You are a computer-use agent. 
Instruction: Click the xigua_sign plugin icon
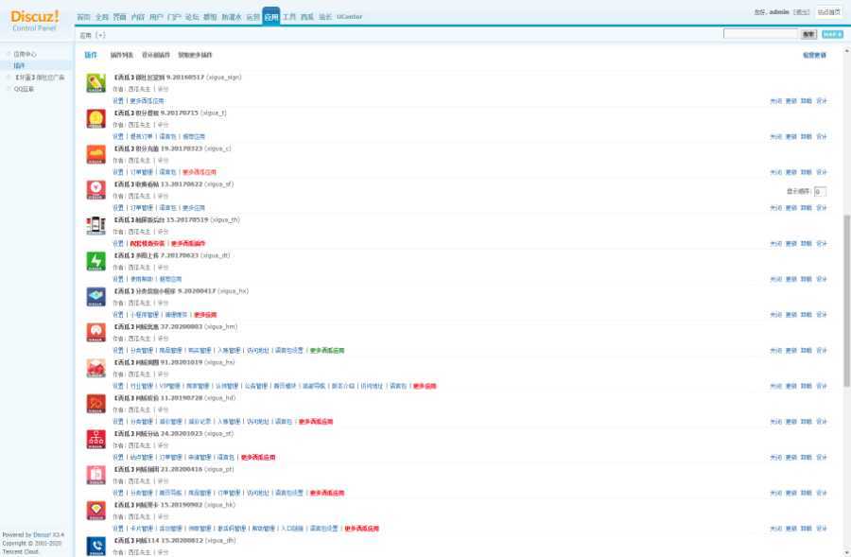coord(96,83)
